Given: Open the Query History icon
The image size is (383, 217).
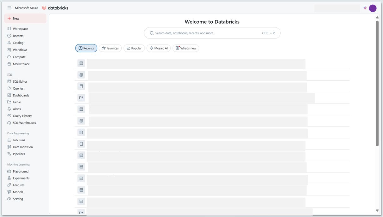Looking at the screenshot, I should [9, 116].
